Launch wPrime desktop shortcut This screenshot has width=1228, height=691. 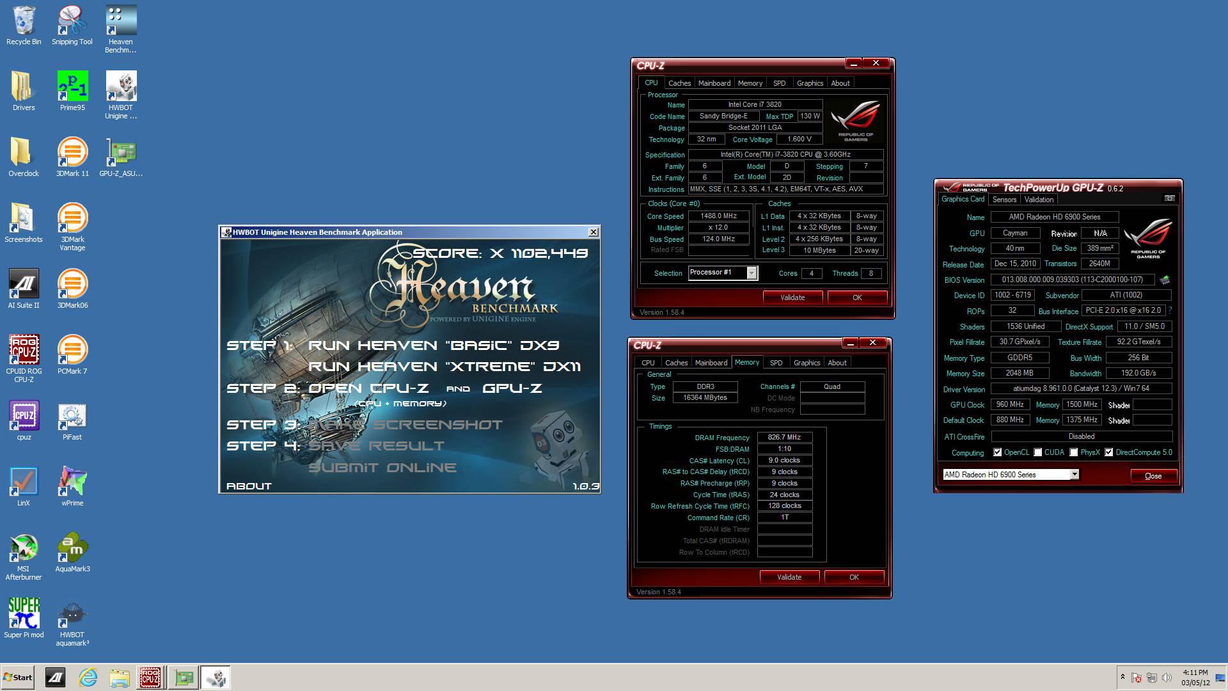[x=72, y=487]
